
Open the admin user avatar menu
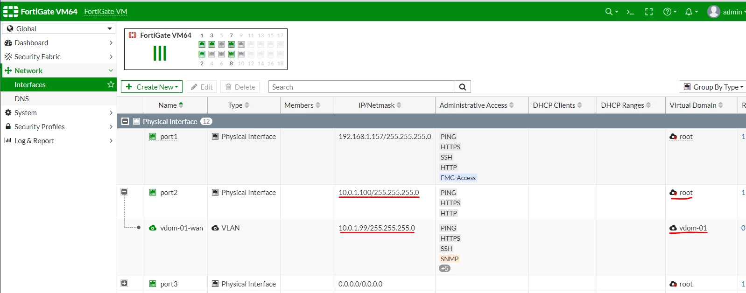(x=726, y=12)
